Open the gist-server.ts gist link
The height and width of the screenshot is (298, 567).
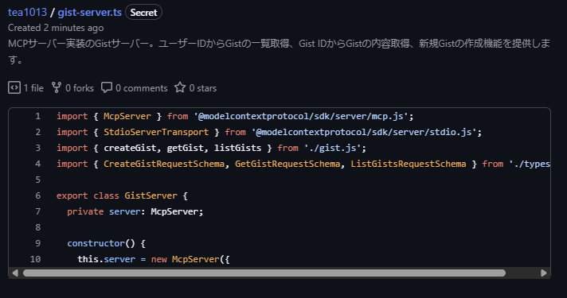pyautogui.click(x=90, y=12)
